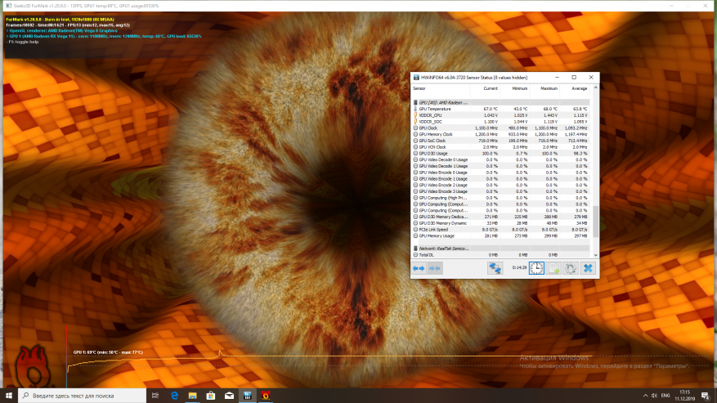Open the network monitoring icon in HWiNFO toolbar
The height and width of the screenshot is (403, 717).
(495, 267)
